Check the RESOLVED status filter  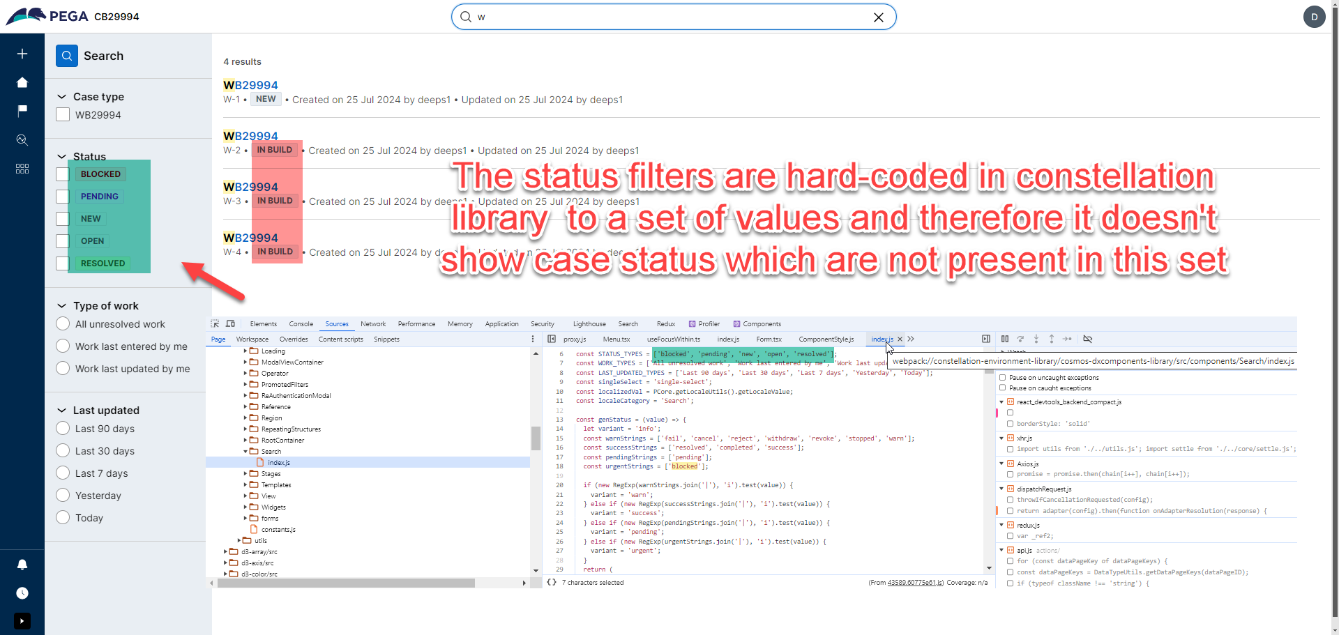pyautogui.click(x=63, y=263)
